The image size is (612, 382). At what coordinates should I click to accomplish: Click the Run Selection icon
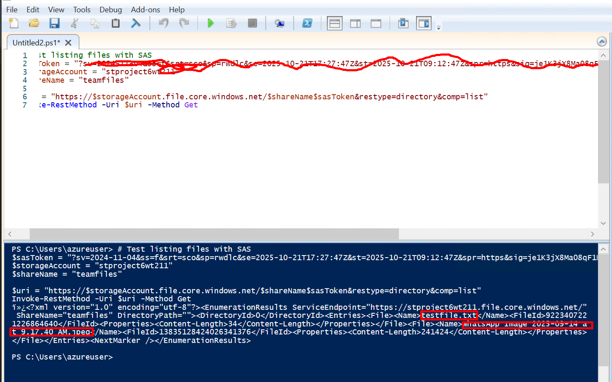[231, 23]
